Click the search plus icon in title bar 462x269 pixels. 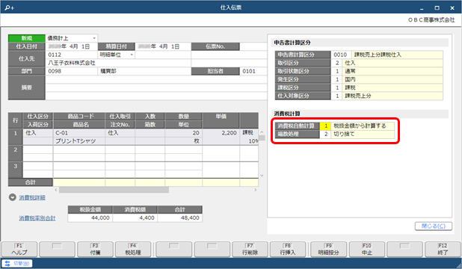10,7
